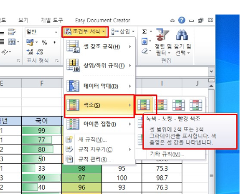Switch to 보기 ribbon tab

pyautogui.click(x=23, y=20)
